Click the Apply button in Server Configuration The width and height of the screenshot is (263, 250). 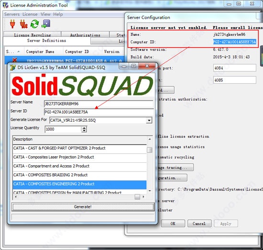[226, 224]
